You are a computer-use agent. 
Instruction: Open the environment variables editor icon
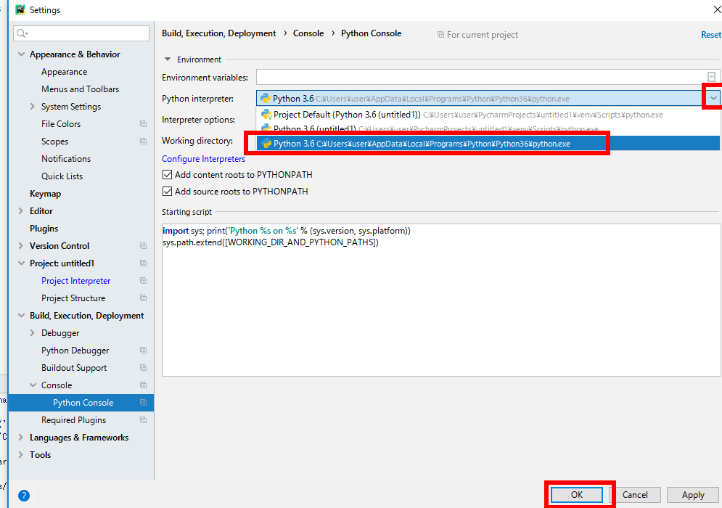[x=711, y=77]
